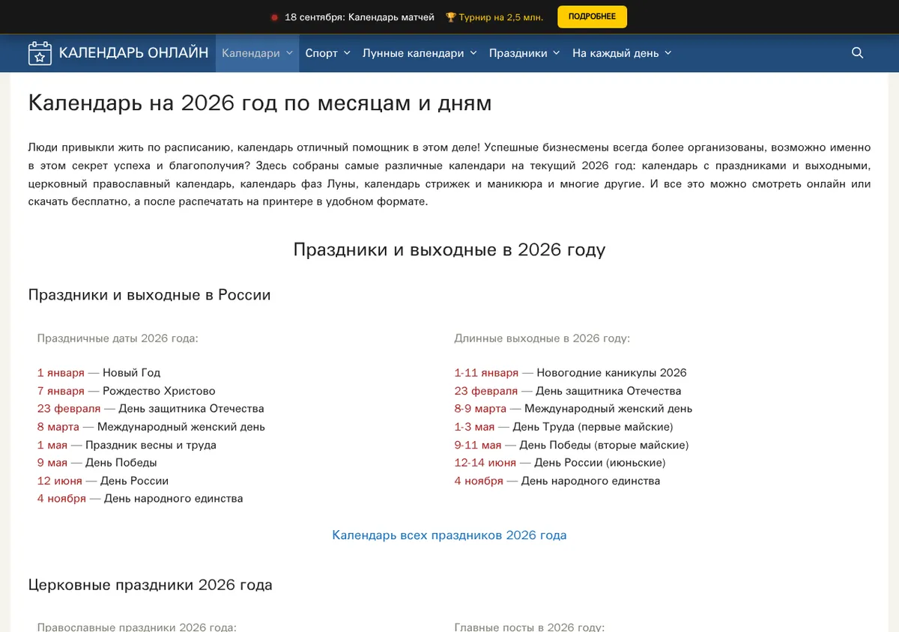Click 18 сентября: Календарь матчей banner text
This screenshot has height=632, width=899.
(x=360, y=17)
